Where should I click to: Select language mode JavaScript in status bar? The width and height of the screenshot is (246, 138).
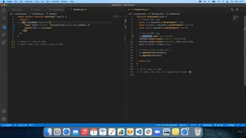207,125
